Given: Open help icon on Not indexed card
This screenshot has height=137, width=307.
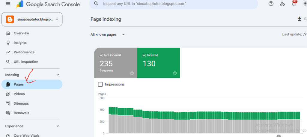Looking at the screenshot, I should pos(132,73).
